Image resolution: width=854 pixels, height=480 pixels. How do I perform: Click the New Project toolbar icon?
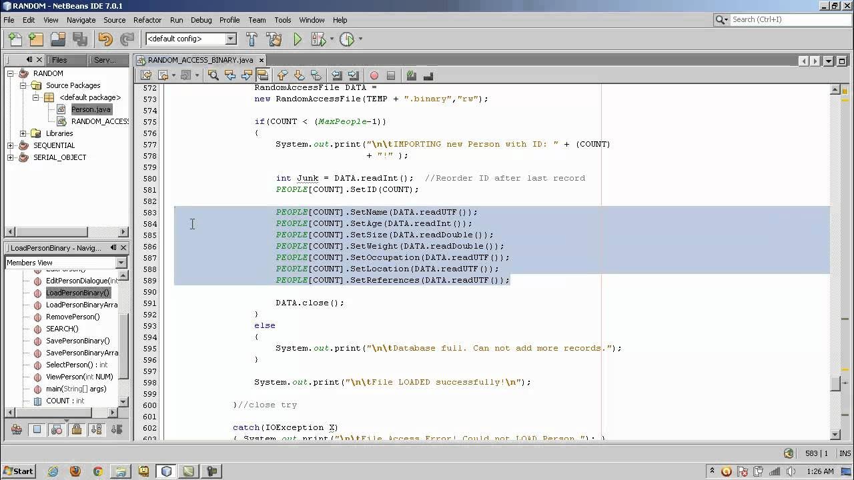[36, 39]
